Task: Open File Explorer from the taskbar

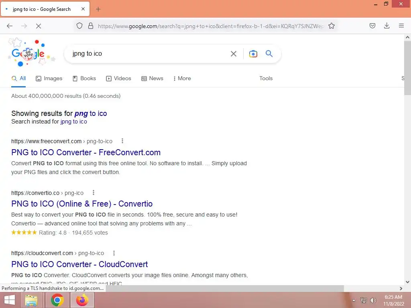Action: pos(31,300)
